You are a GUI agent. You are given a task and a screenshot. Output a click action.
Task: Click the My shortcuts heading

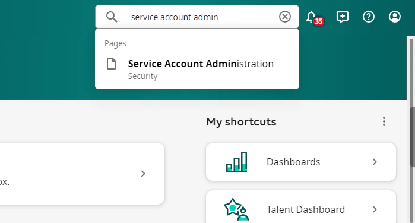click(x=241, y=122)
